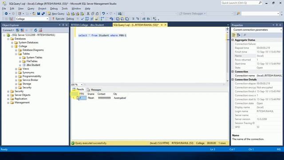The image size is (284, 160).
Task: Open the Connect dropdown in Object Explorer
Action: click(x=8, y=30)
